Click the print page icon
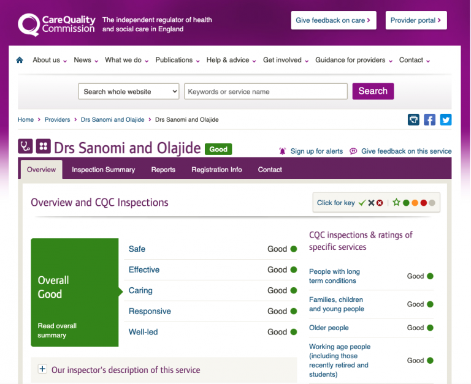Viewport: 471px width, 384px height. point(414,119)
